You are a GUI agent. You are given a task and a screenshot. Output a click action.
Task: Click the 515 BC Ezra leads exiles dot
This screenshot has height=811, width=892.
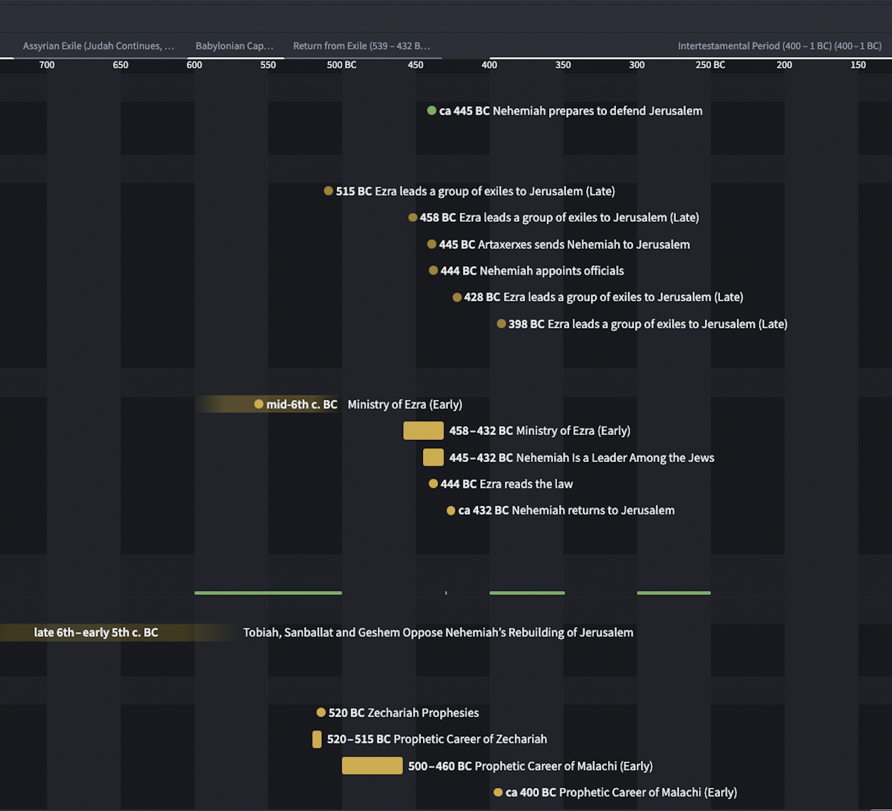328,192
